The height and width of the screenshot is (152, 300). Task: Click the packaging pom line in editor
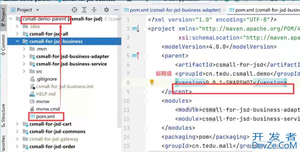(x=205, y=137)
